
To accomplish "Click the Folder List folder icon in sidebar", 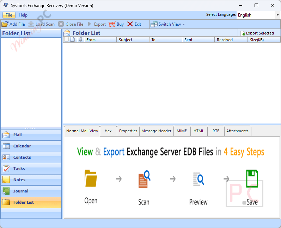I will [6, 202].
